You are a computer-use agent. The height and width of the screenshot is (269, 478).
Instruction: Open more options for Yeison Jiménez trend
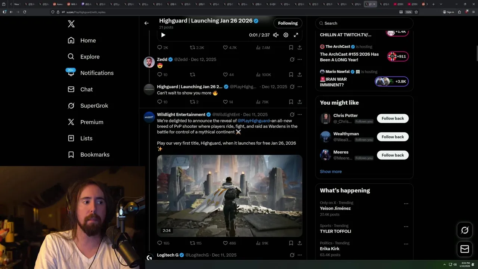point(406,204)
